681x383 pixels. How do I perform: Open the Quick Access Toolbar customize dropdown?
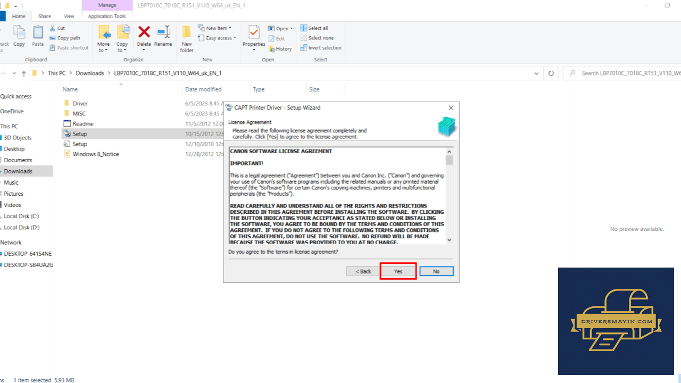pos(15,5)
